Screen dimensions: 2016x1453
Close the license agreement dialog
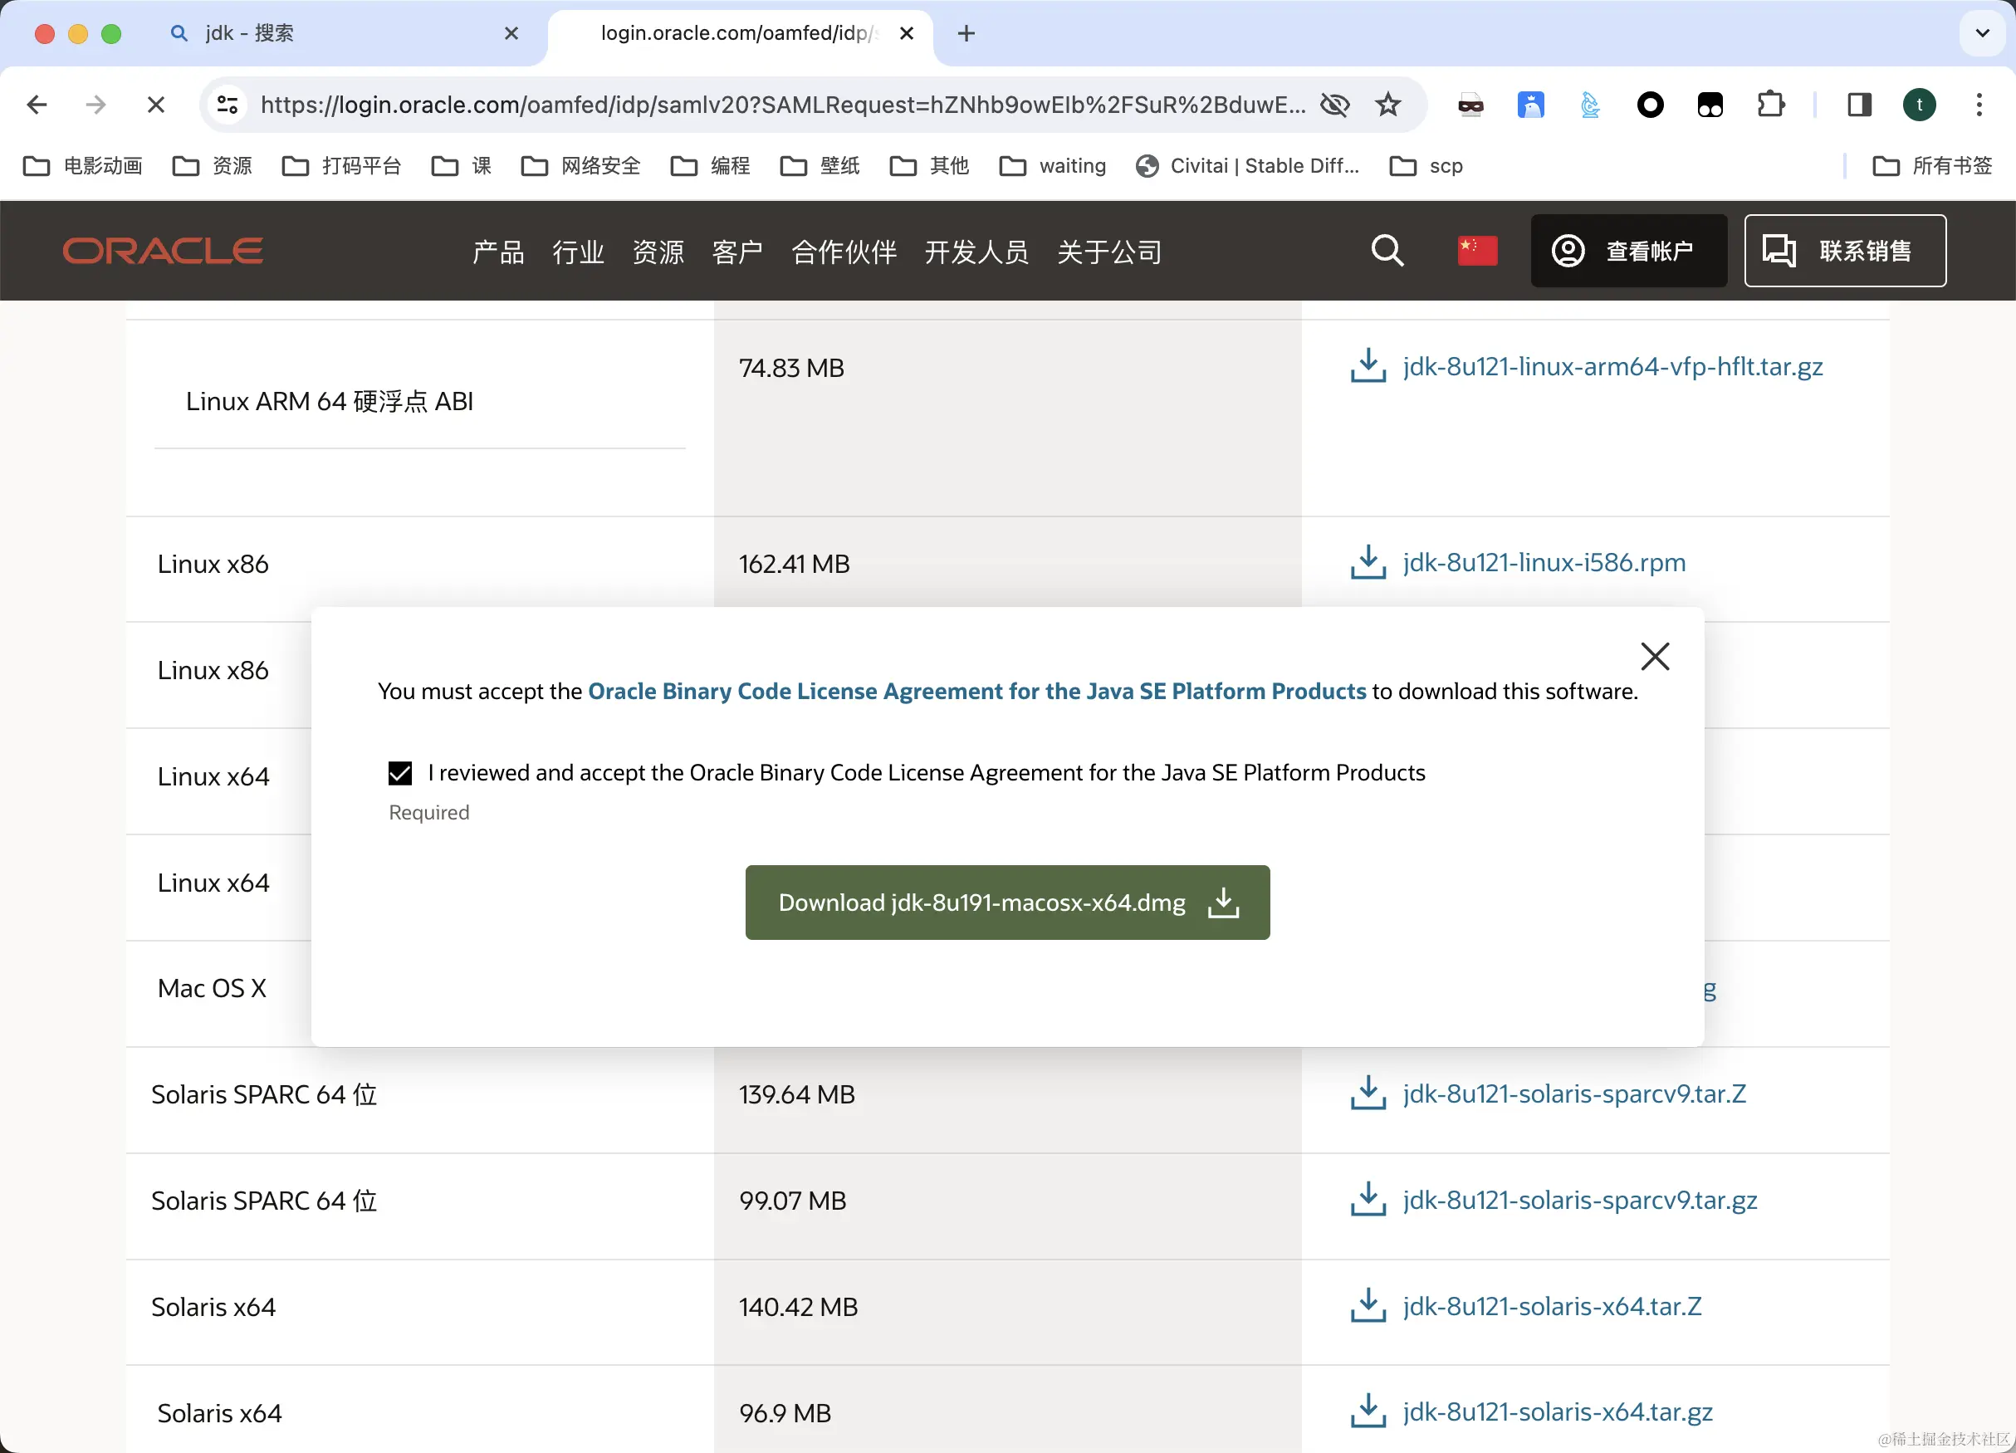(1654, 657)
